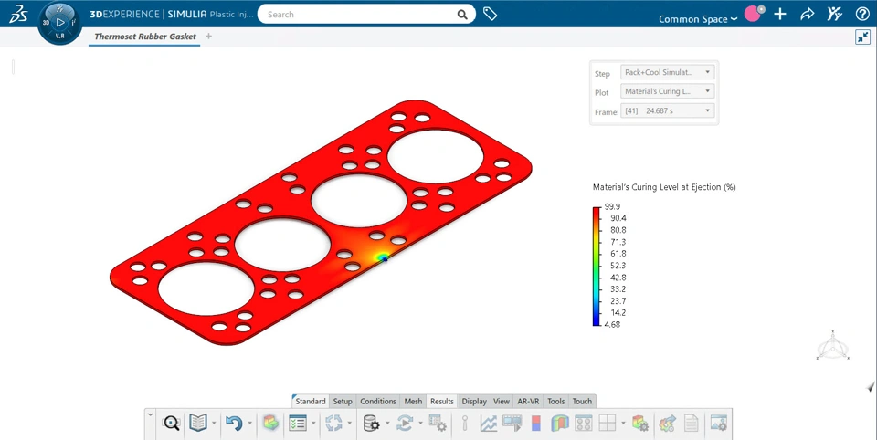Expand the arrow next to undo
877x440 pixels.
tap(249, 424)
